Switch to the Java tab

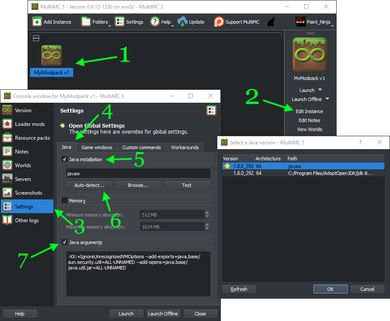(66, 147)
